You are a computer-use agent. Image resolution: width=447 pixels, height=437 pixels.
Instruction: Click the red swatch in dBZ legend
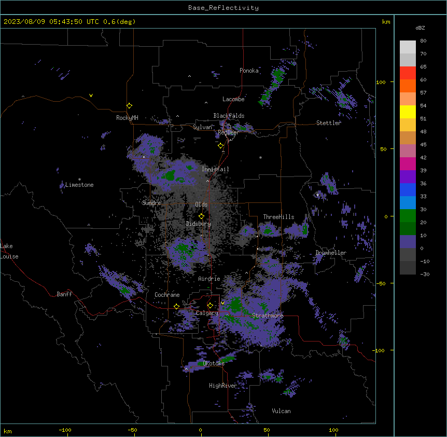[408, 73]
